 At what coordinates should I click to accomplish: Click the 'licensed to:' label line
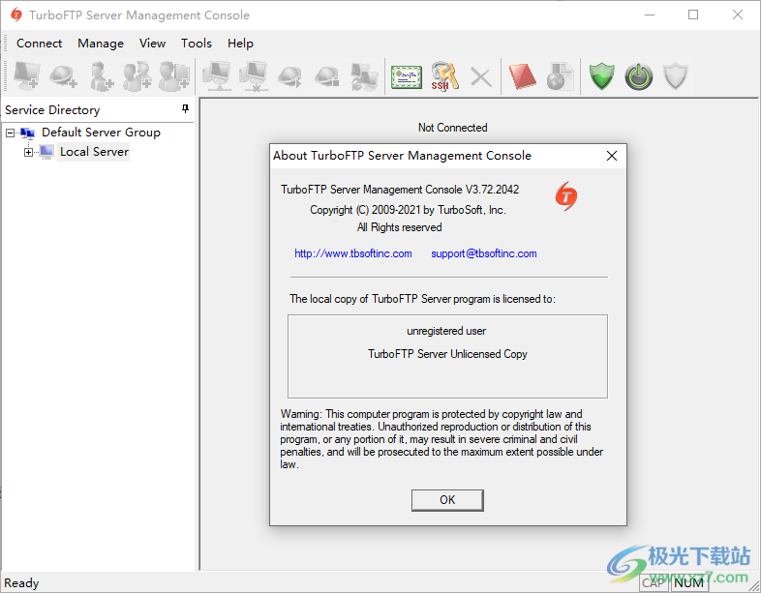422,299
